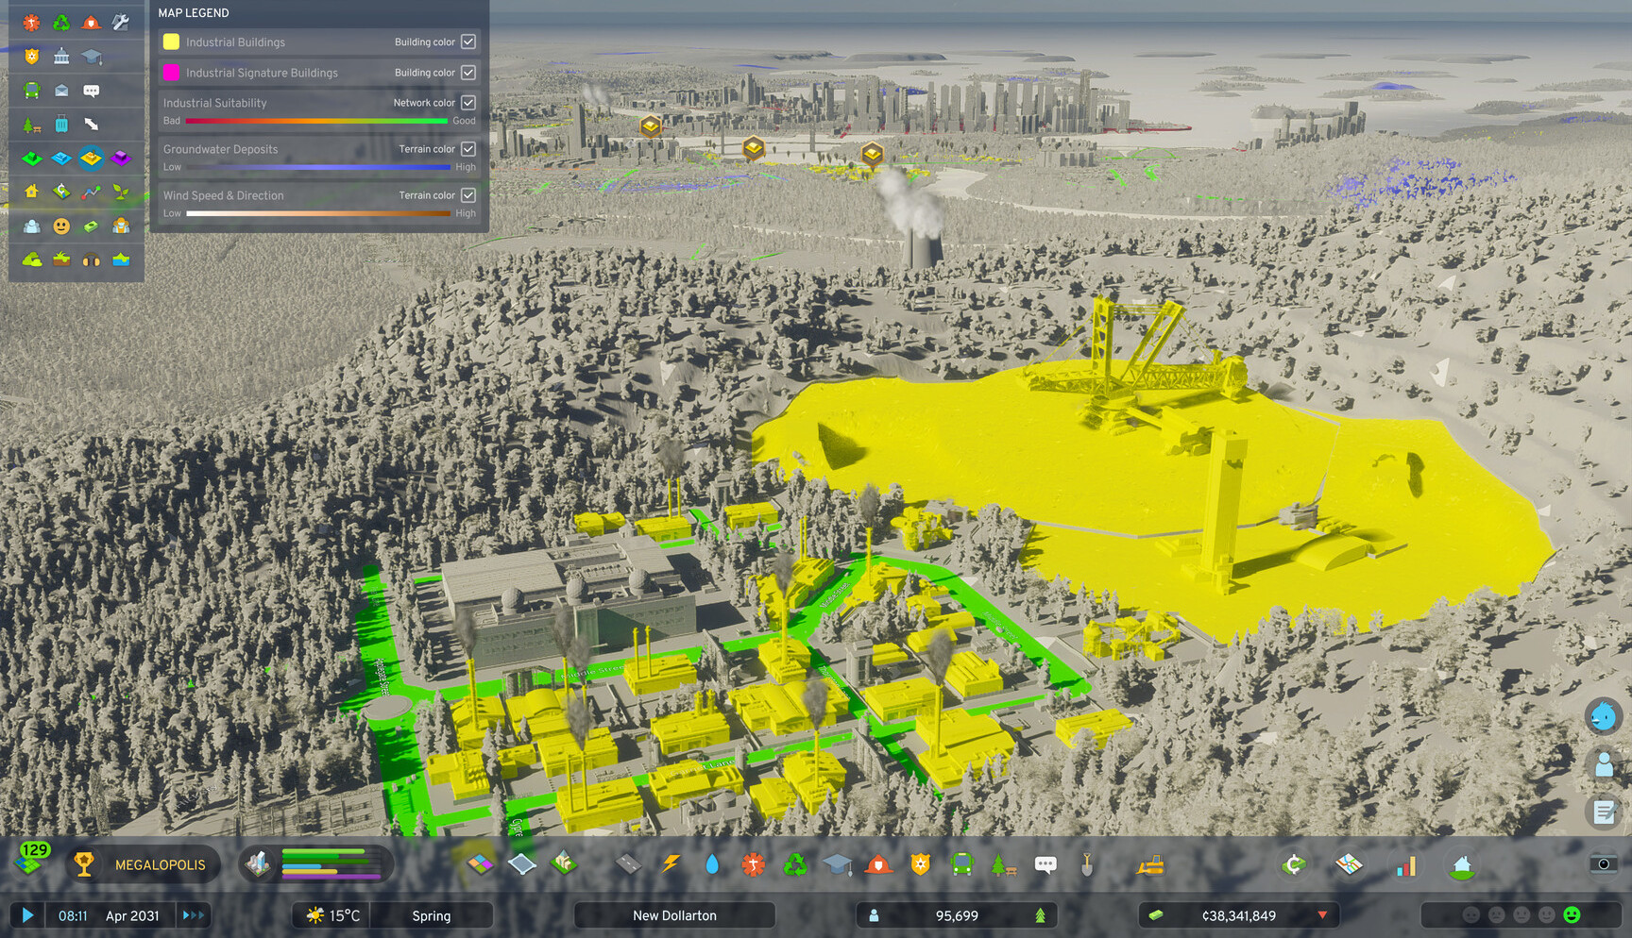Select the Roads build tool

coord(627,863)
